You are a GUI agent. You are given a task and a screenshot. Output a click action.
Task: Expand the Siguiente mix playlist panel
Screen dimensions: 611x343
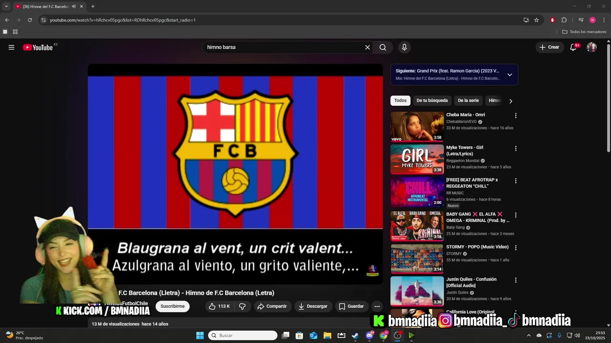[509, 75]
